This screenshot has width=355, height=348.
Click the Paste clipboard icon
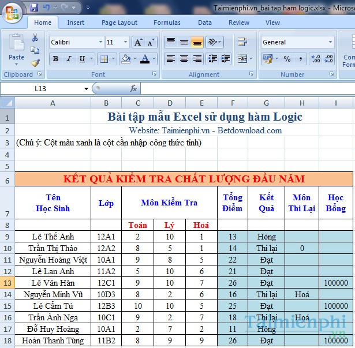click(x=16, y=43)
